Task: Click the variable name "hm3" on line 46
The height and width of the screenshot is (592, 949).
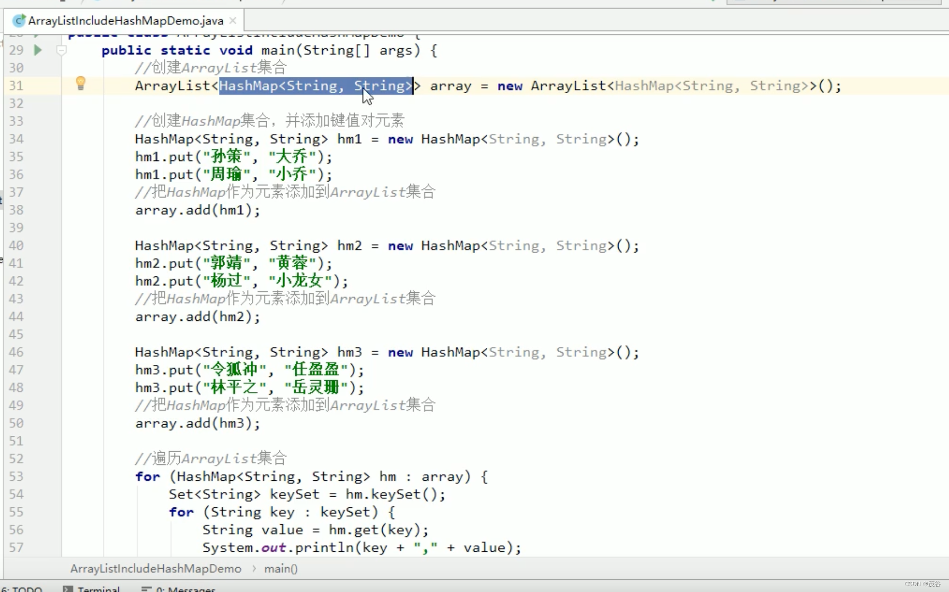Action: [x=349, y=352]
